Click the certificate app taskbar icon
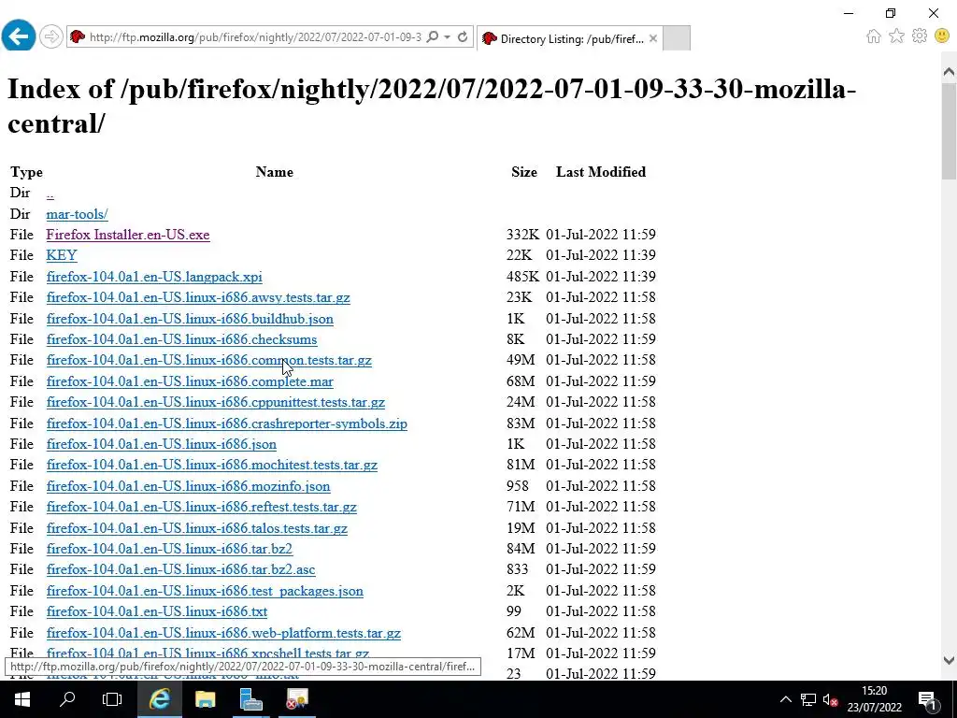Image resolution: width=957 pixels, height=718 pixels. (297, 699)
